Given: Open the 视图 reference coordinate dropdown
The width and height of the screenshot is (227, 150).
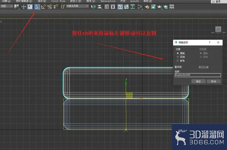Looking at the screenshot, I should coord(7,6).
